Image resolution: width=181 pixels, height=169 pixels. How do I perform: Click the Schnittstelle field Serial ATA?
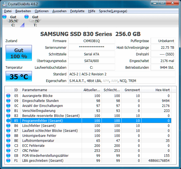92,54
